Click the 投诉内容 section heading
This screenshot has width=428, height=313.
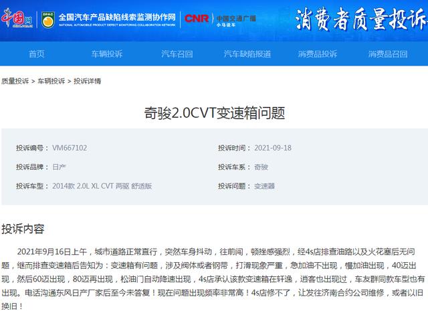(x=23, y=229)
